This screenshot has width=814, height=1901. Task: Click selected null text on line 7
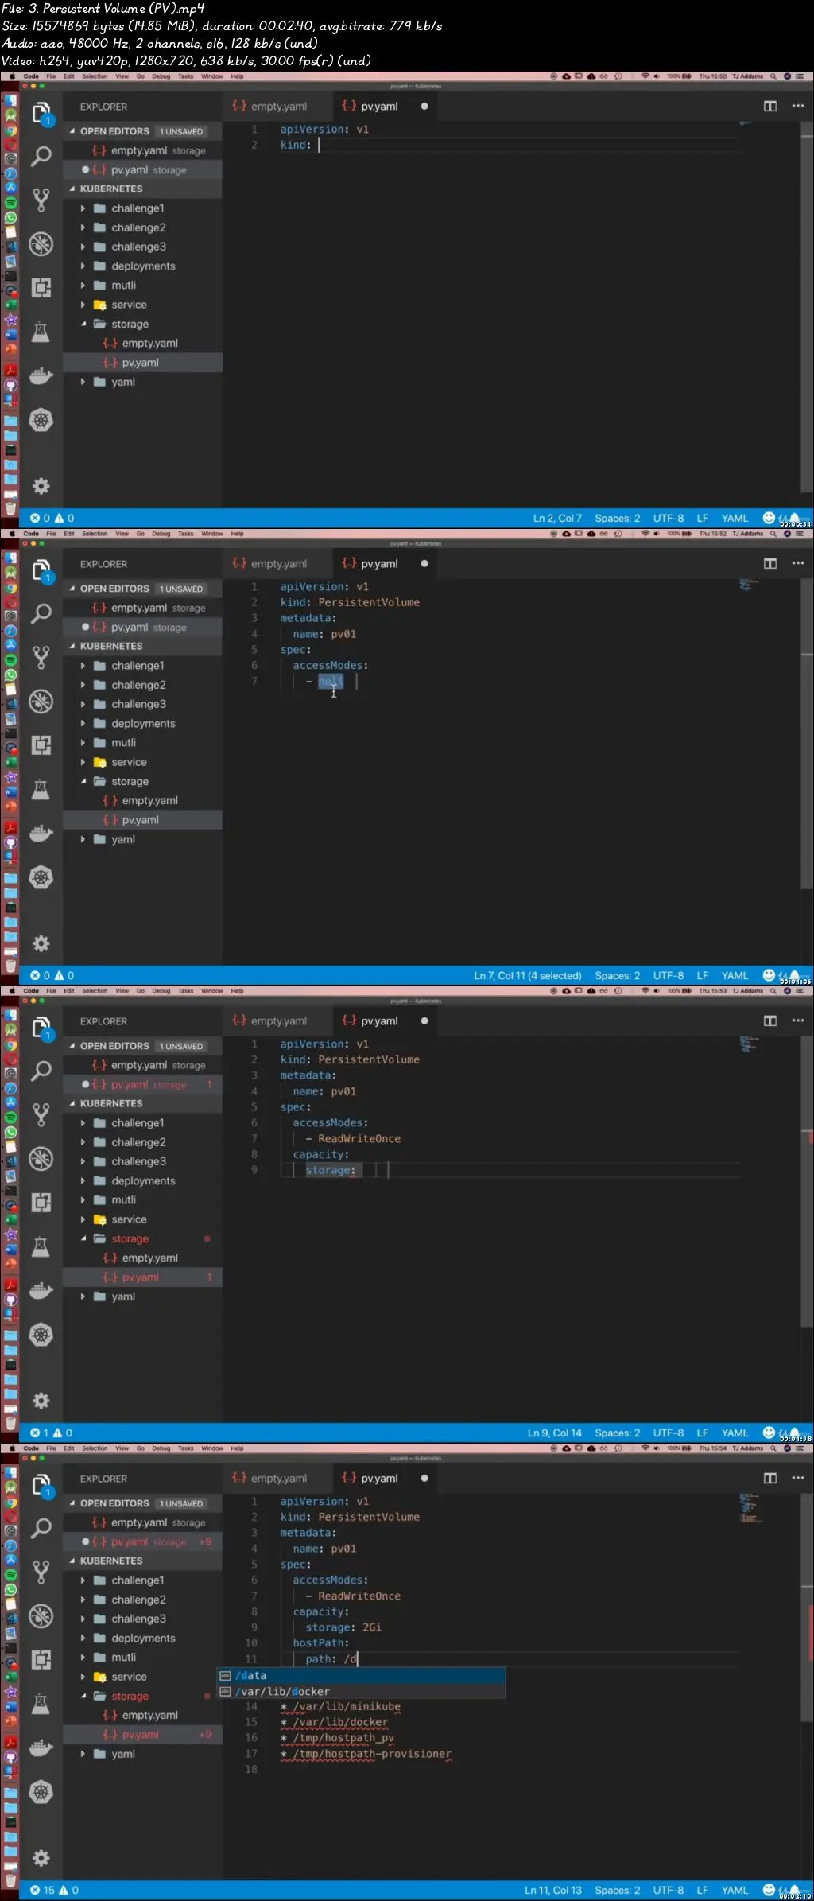click(331, 682)
